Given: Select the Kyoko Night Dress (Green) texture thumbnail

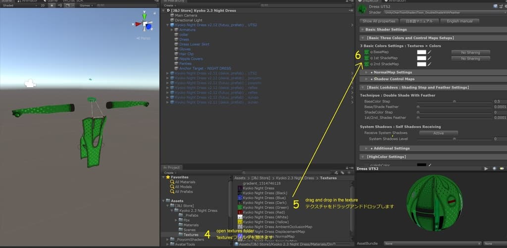Looking at the screenshot, I should pos(240,208).
